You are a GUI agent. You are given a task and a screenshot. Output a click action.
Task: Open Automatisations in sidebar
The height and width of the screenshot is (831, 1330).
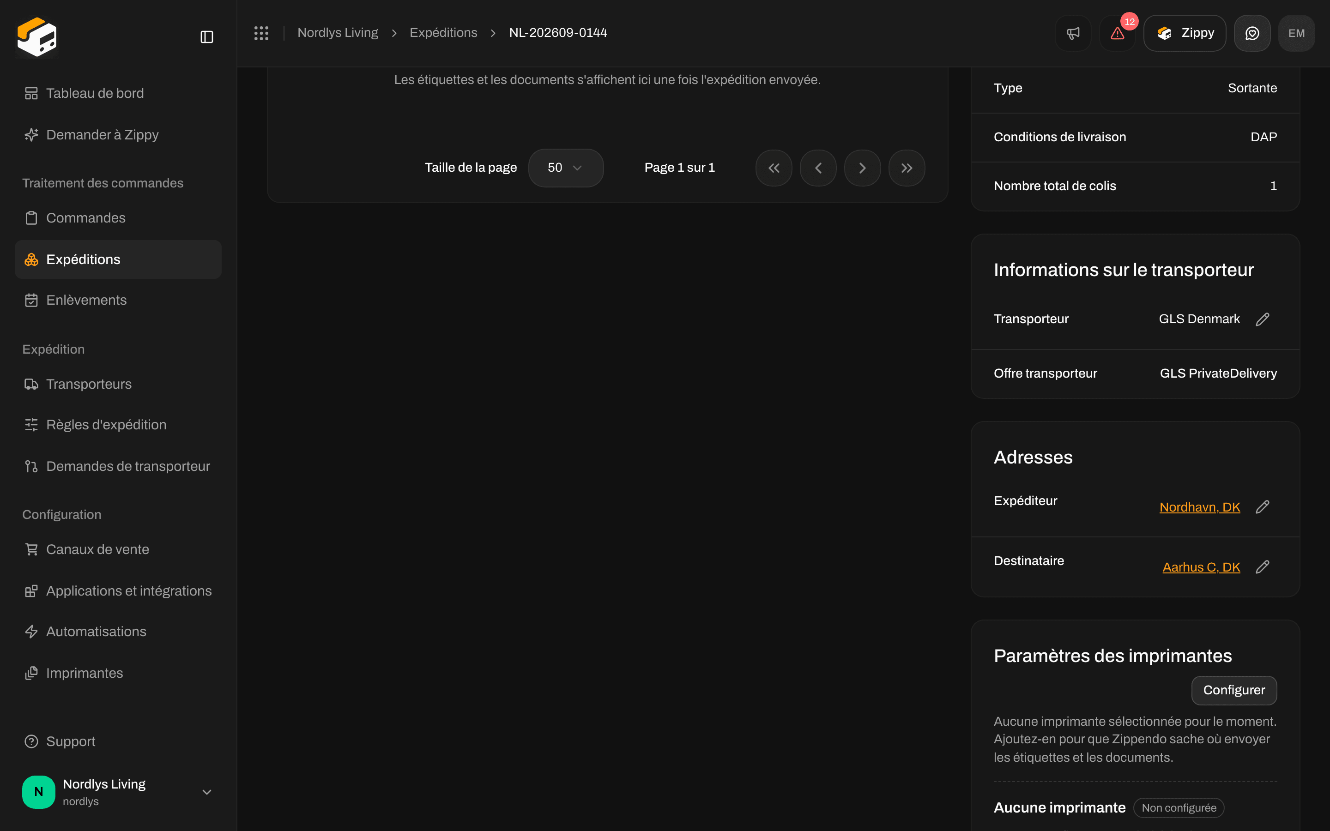(118, 632)
